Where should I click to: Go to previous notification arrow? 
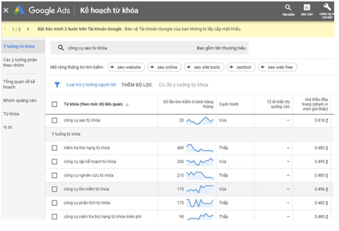5,29
